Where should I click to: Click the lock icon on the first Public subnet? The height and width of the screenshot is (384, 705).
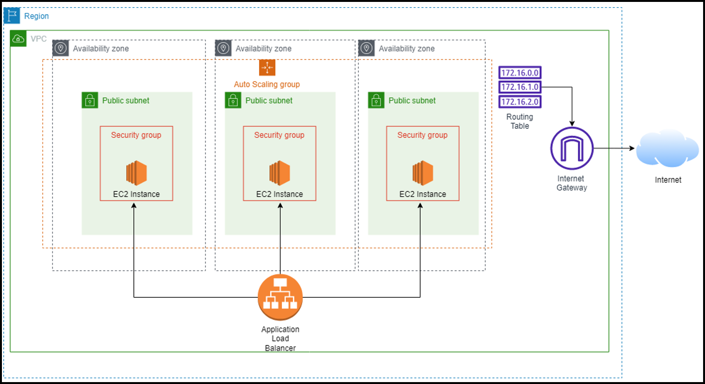90,101
